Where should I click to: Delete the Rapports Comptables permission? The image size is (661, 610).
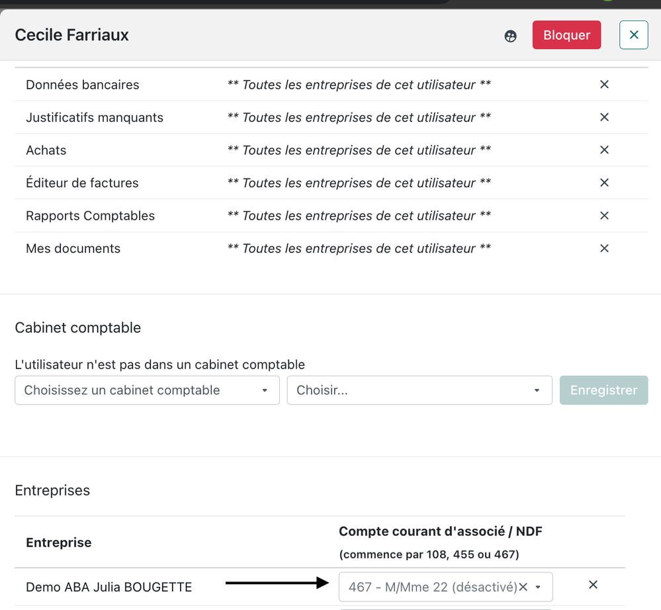pyautogui.click(x=604, y=216)
